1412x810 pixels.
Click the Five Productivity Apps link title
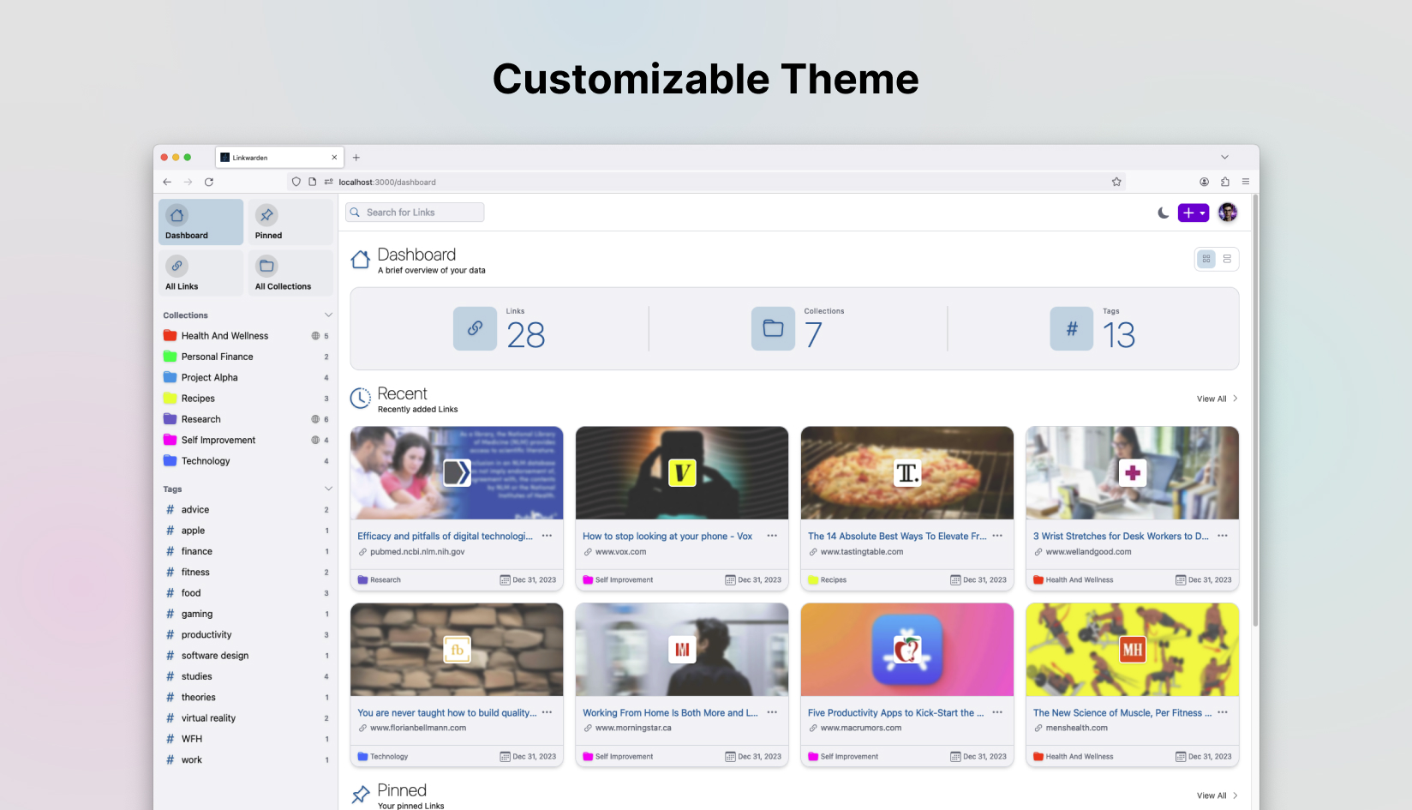[x=895, y=713]
